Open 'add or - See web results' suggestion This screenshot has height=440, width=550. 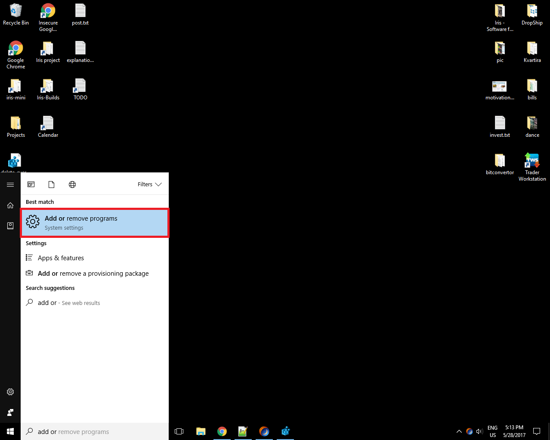[x=95, y=303]
